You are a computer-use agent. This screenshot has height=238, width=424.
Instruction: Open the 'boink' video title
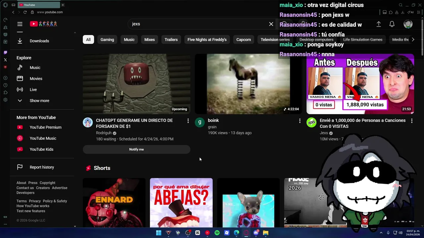pyautogui.click(x=213, y=120)
